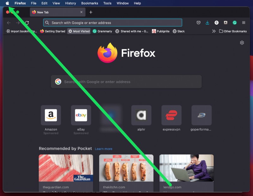Open the Most Visited bookmarks folder
The width and height of the screenshot is (253, 196).
(x=79, y=31)
